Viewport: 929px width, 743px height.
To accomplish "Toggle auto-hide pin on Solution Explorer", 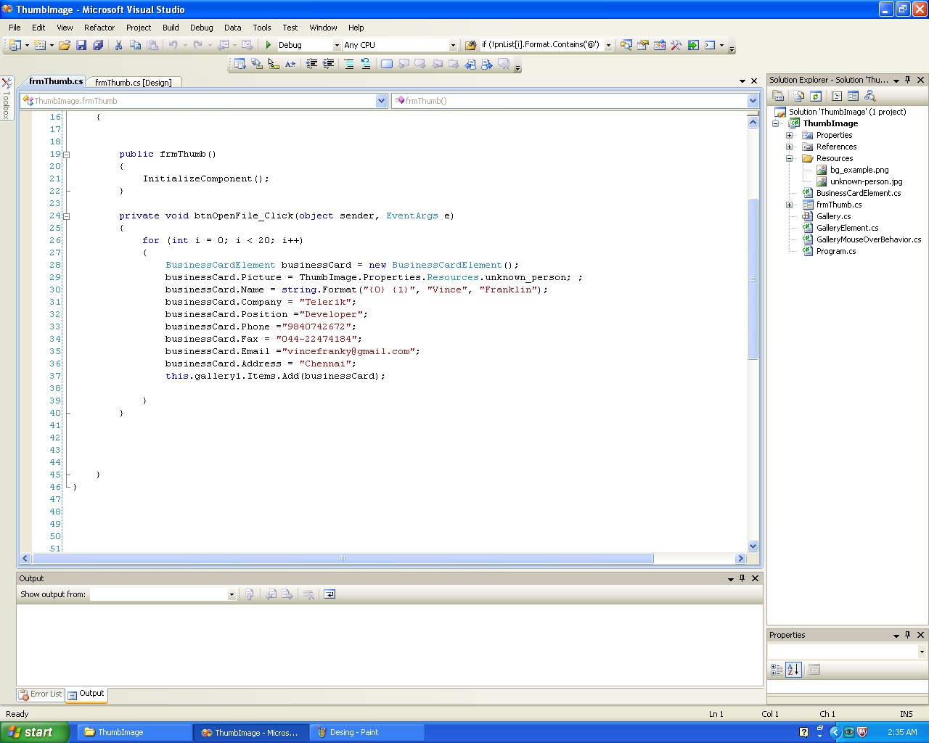I will 907,80.
